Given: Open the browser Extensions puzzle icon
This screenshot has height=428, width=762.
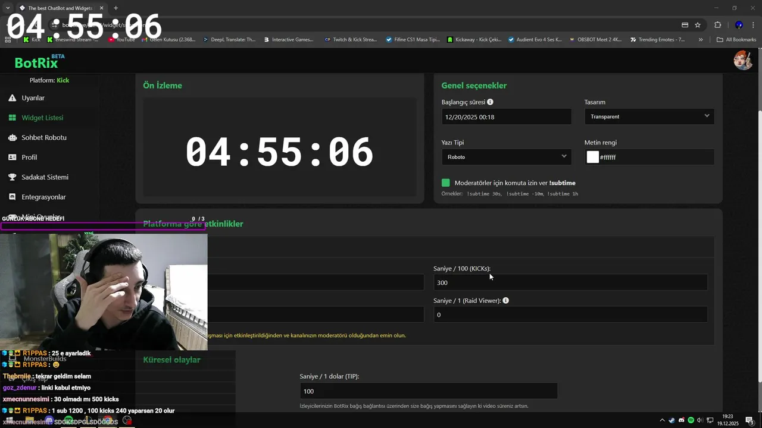Looking at the screenshot, I should click(717, 25).
